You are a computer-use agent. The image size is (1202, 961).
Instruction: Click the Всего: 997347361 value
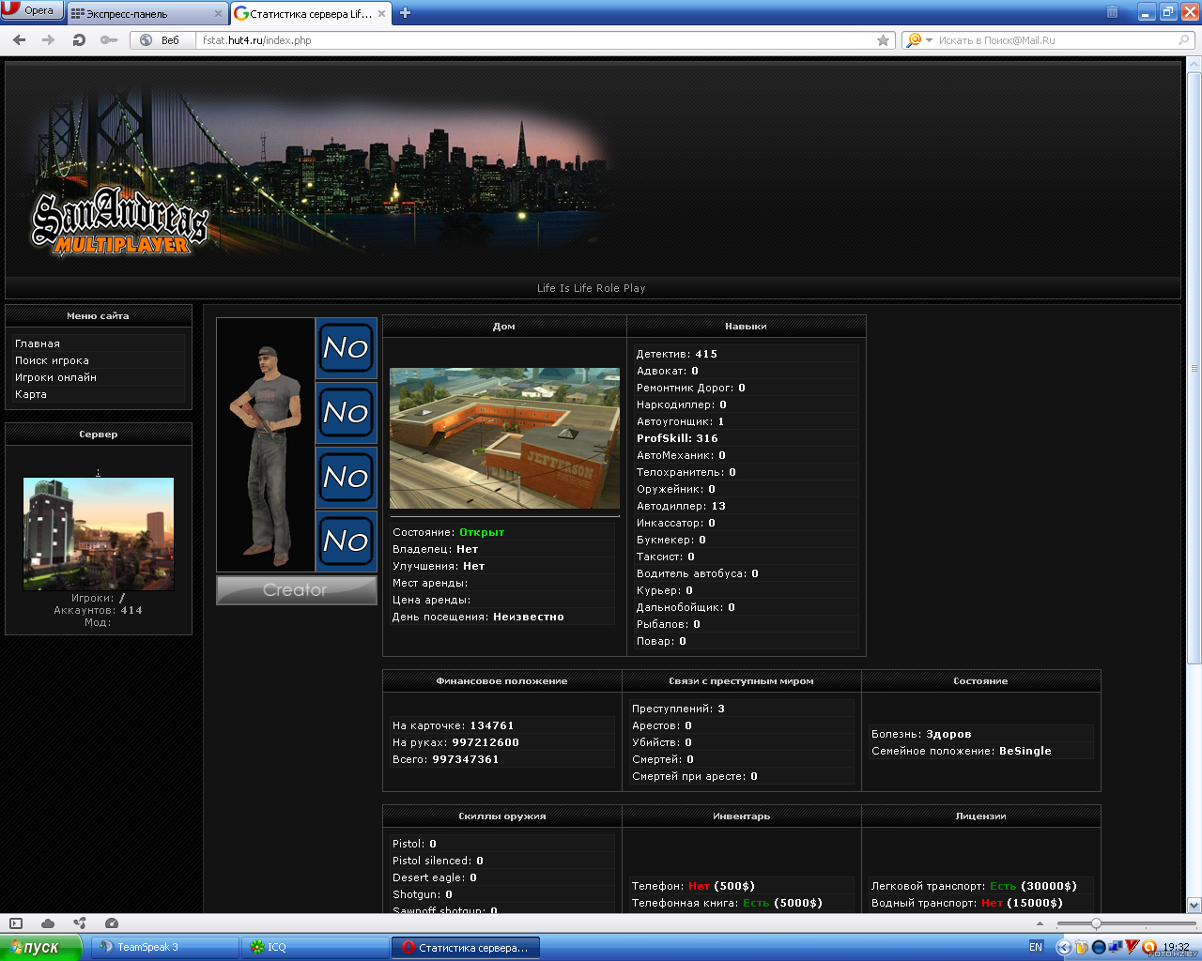466,759
